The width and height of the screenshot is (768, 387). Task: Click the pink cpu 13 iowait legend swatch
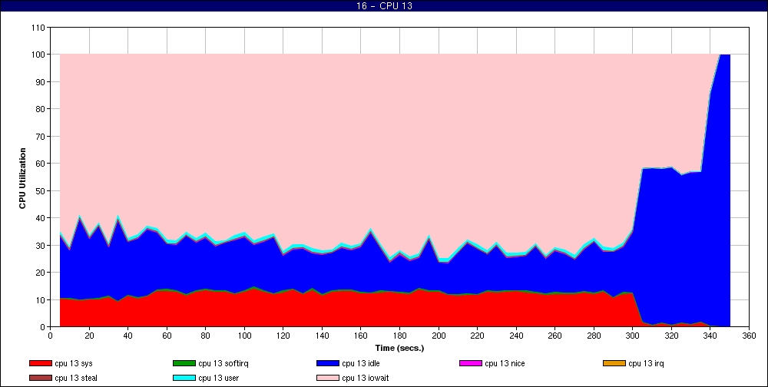tap(328, 379)
